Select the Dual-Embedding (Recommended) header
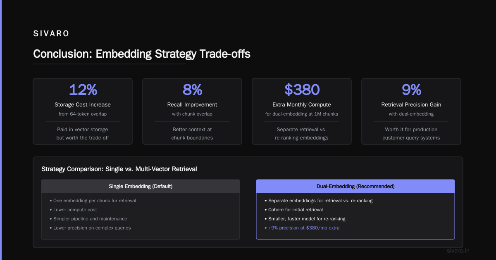This screenshot has width=496, height=260. click(355, 186)
